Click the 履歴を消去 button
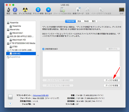 [113, 49]
